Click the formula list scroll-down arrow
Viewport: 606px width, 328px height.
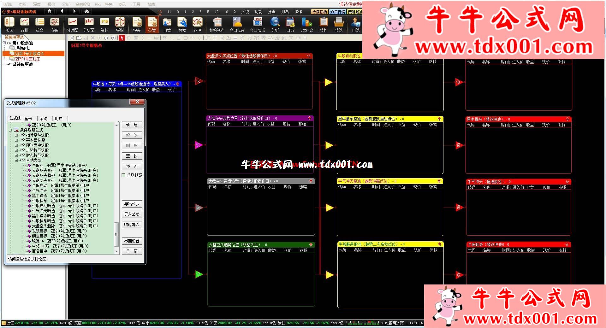pyautogui.click(x=116, y=251)
